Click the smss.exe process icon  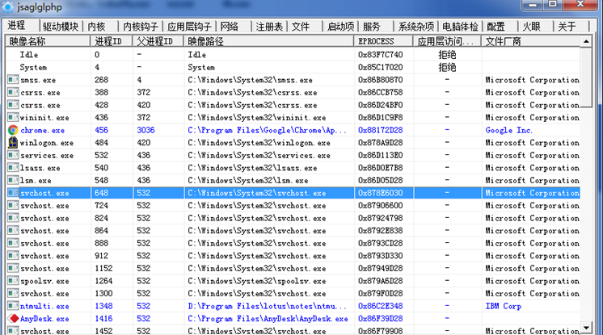(x=13, y=80)
